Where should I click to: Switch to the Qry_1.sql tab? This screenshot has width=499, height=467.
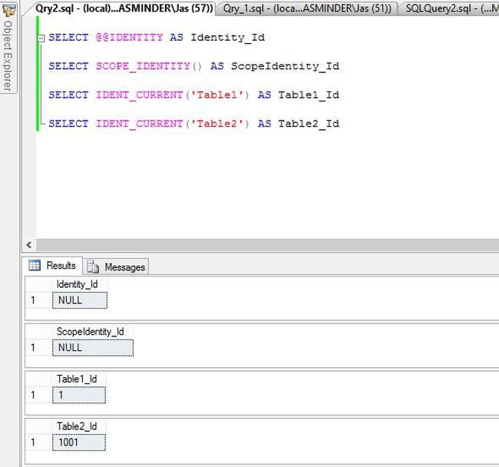tap(307, 8)
